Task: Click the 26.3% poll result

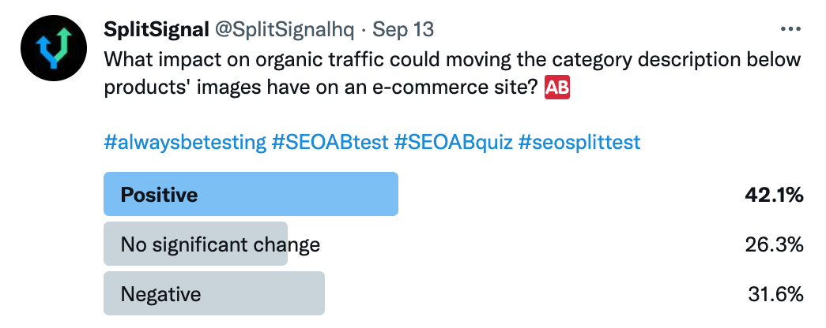Action: tap(774, 245)
